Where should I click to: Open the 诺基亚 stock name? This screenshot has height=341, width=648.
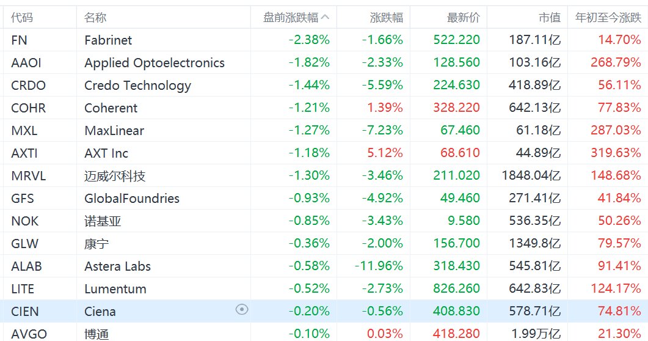103,221
